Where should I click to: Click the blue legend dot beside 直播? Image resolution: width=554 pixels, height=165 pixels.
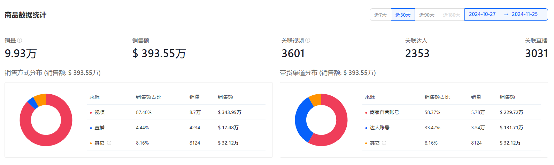[91, 128]
